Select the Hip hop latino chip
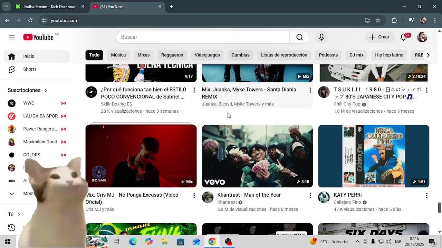The width and height of the screenshot is (442, 248). 389,55
